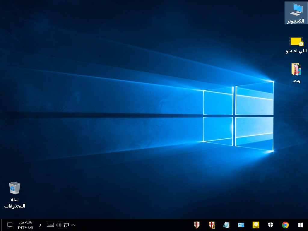Open the volume speaker control
Viewport: 308px width, 231px height.
point(59,225)
